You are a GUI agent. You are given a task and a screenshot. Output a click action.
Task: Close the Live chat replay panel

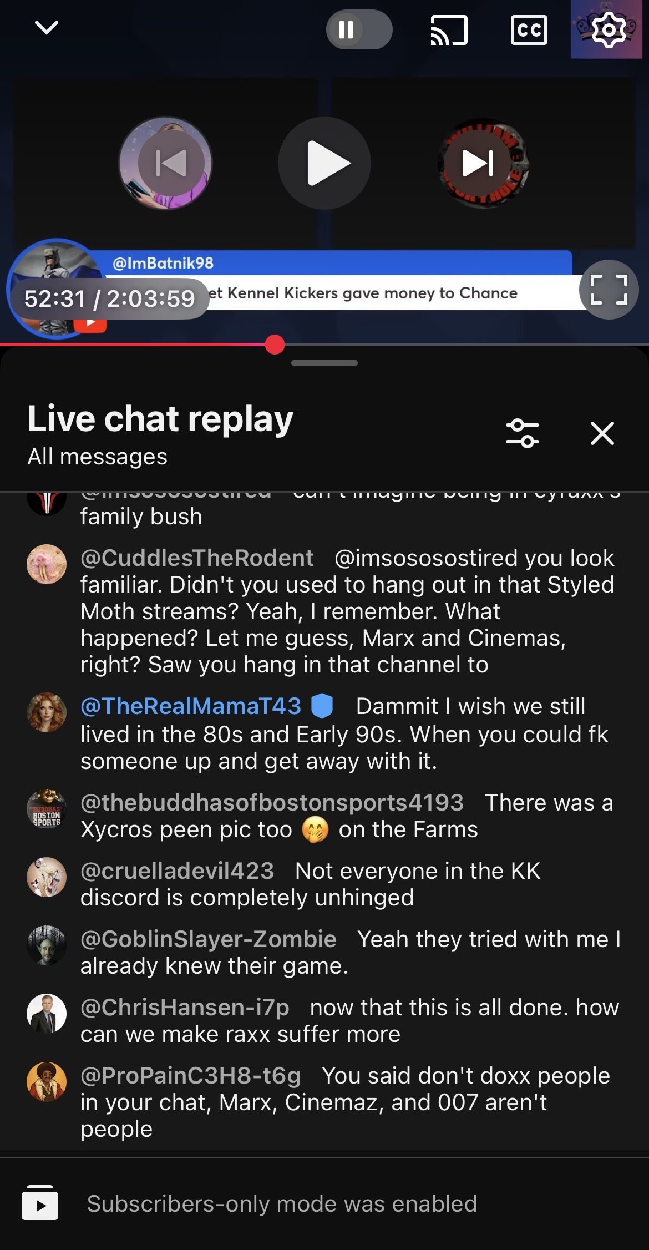click(602, 433)
